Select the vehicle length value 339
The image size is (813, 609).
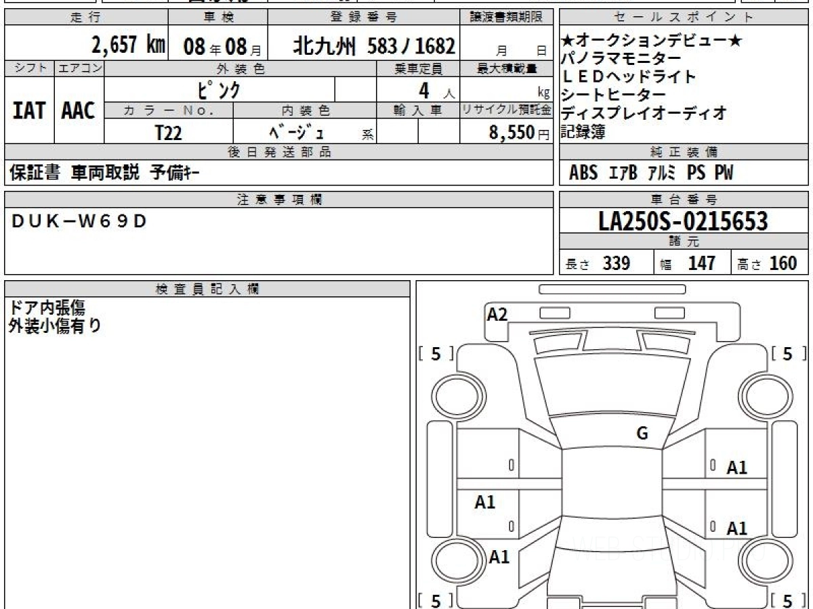[617, 263]
